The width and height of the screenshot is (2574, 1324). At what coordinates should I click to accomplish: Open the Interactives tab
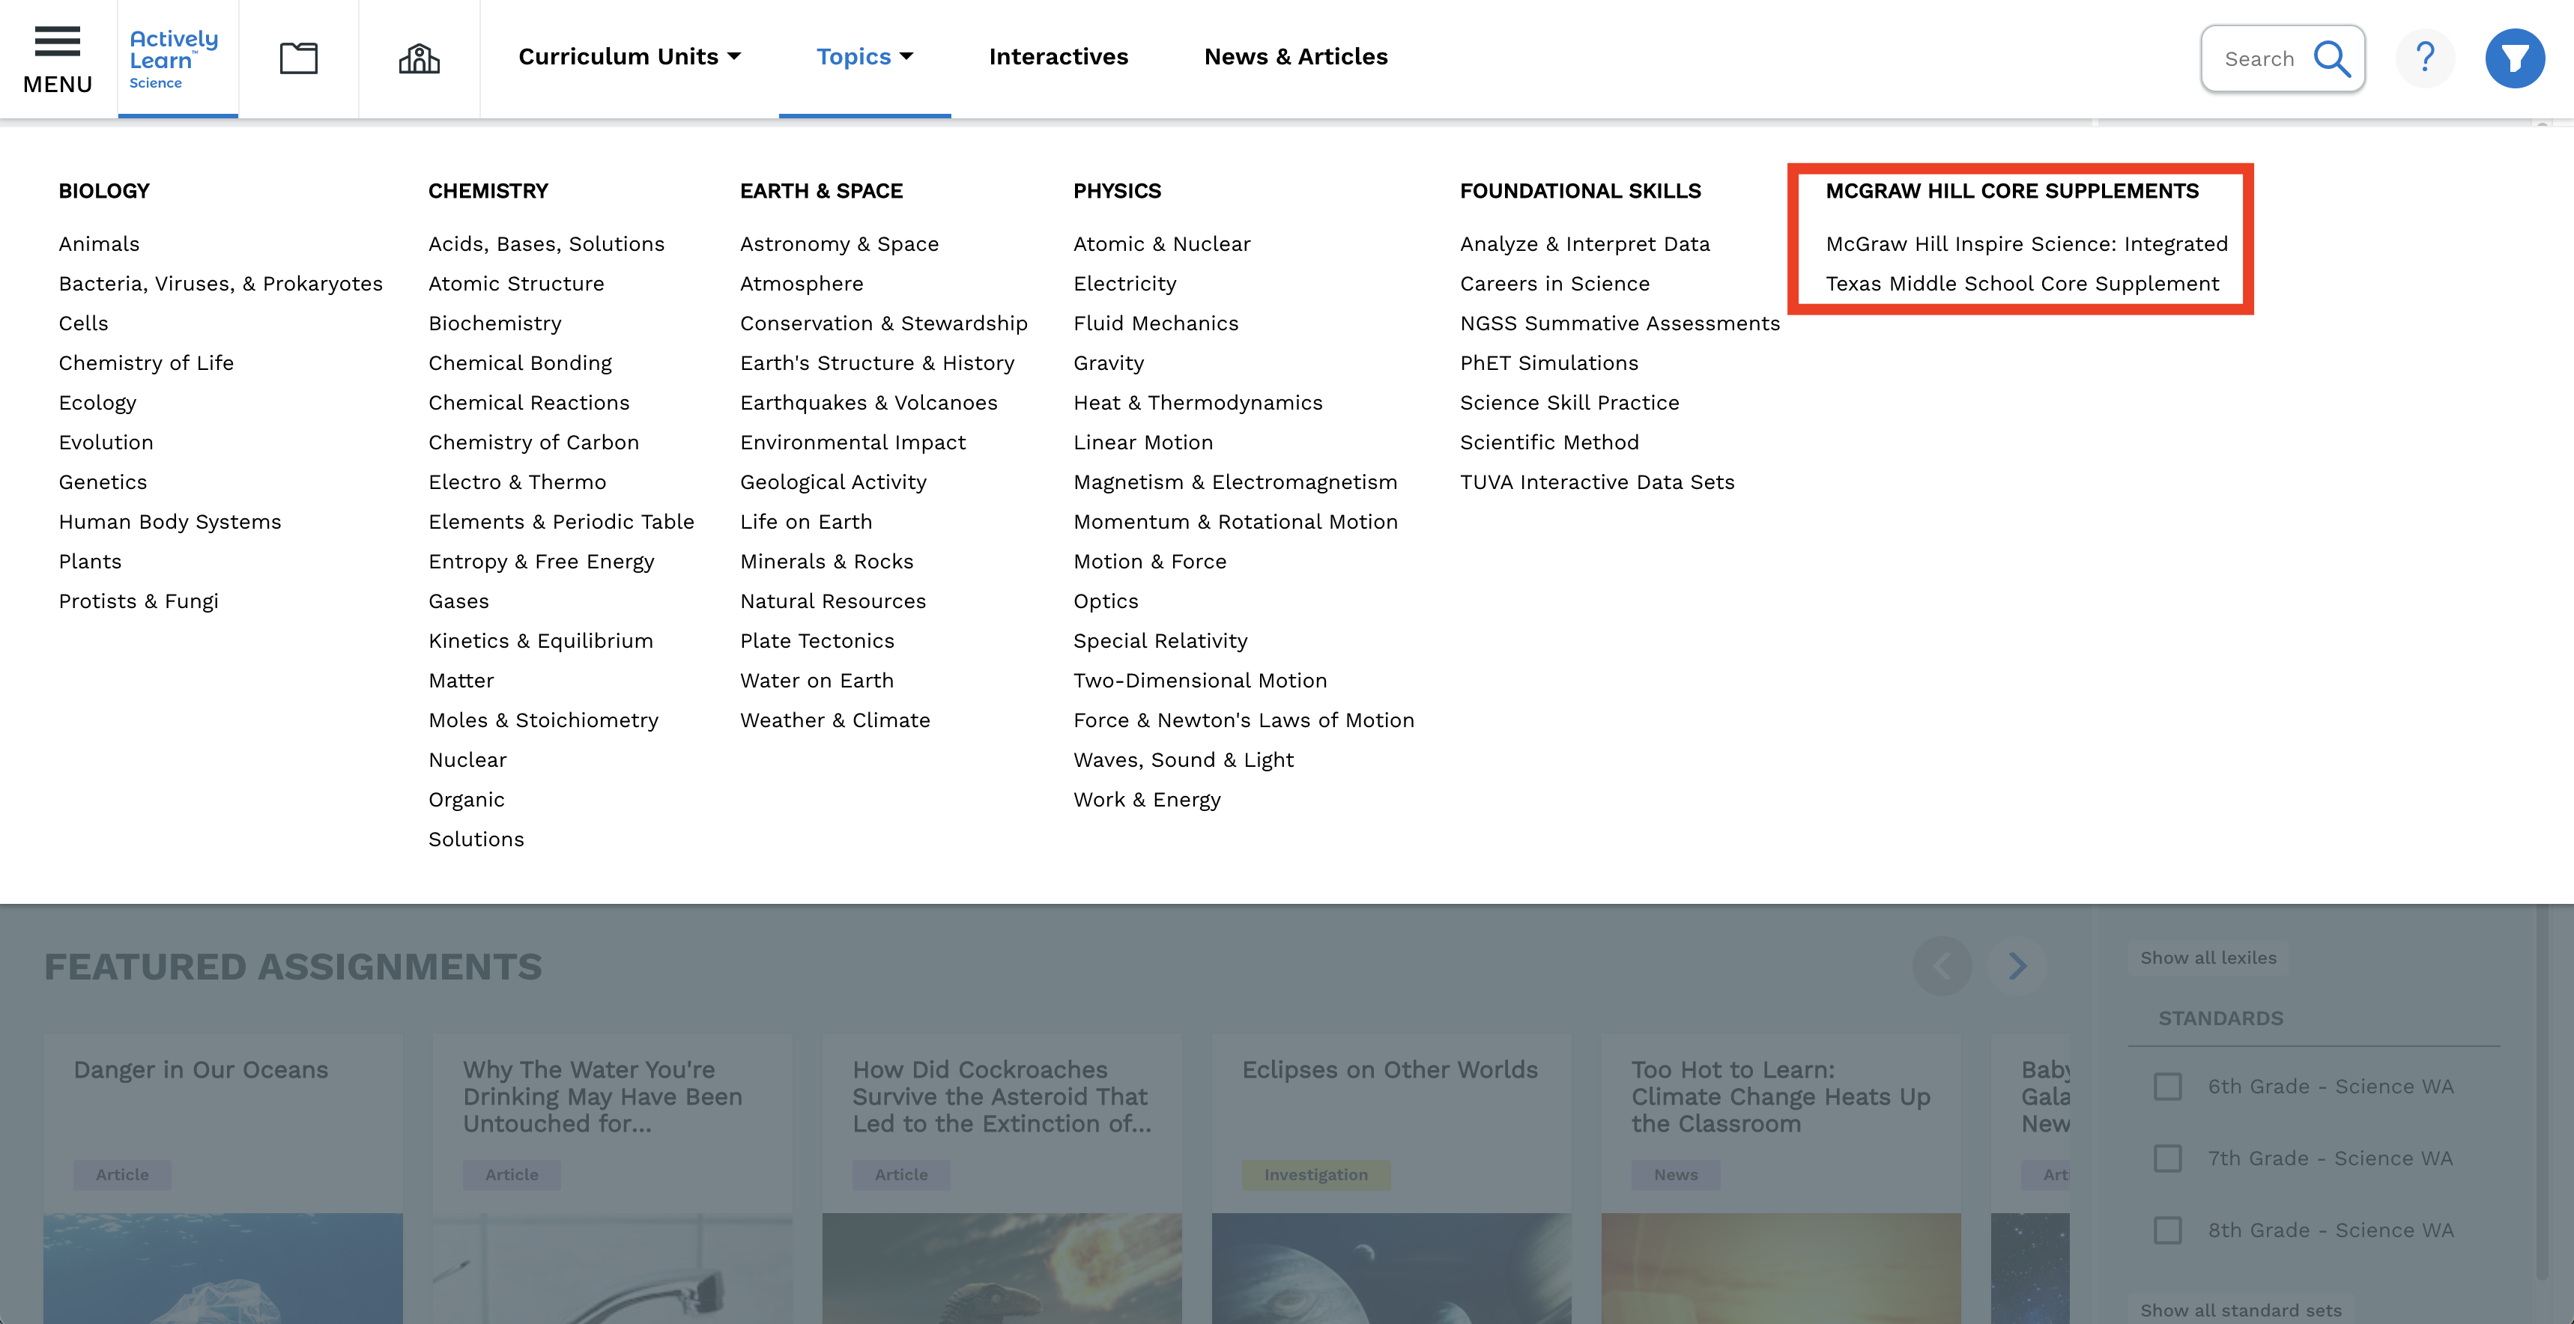[x=1059, y=57]
